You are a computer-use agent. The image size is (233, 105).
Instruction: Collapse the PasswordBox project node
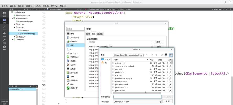click(12, 18)
